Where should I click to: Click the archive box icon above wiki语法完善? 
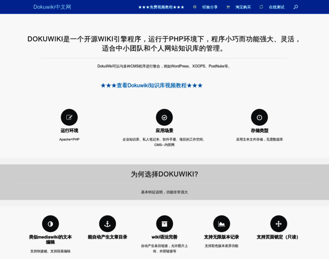pyautogui.click(x=164, y=224)
